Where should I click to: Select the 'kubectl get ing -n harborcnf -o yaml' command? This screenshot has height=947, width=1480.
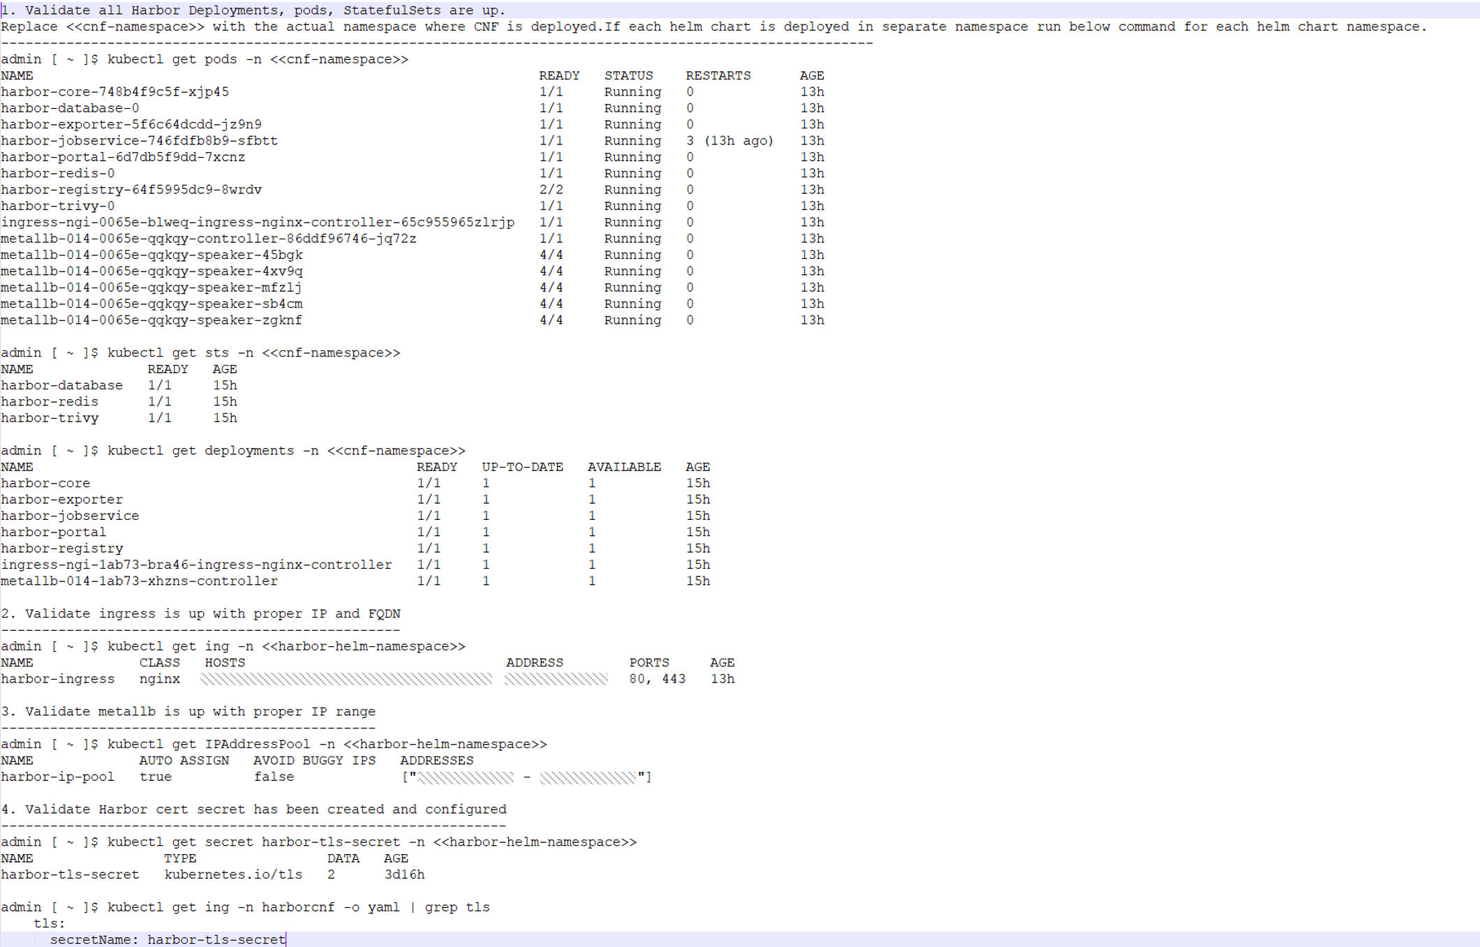click(x=299, y=907)
